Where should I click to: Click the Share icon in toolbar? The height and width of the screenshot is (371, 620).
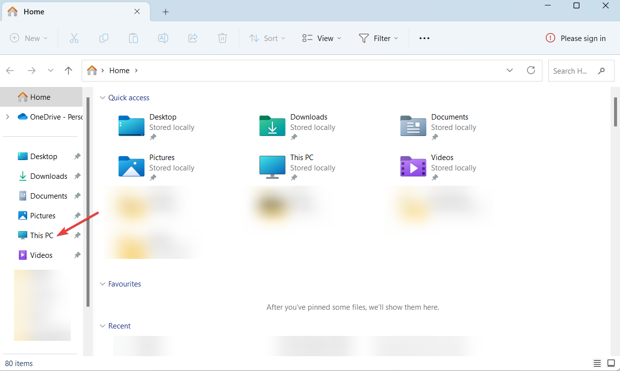(x=193, y=38)
